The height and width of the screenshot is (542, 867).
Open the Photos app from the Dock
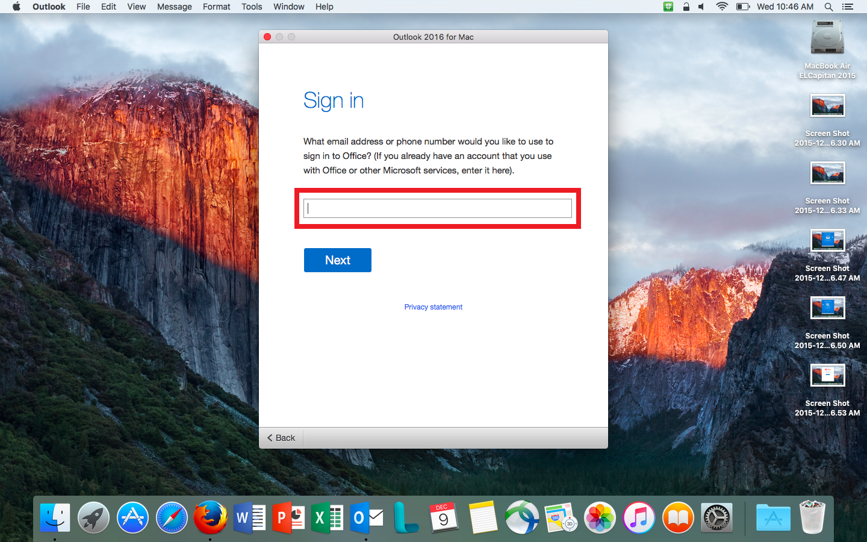tap(600, 518)
